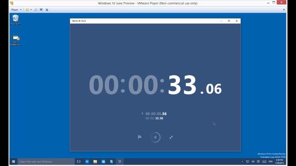Maximize the Alarms & Clock window

[229, 21]
